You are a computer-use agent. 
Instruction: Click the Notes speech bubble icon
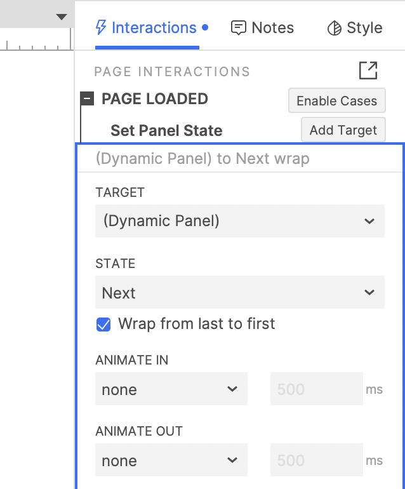click(239, 28)
